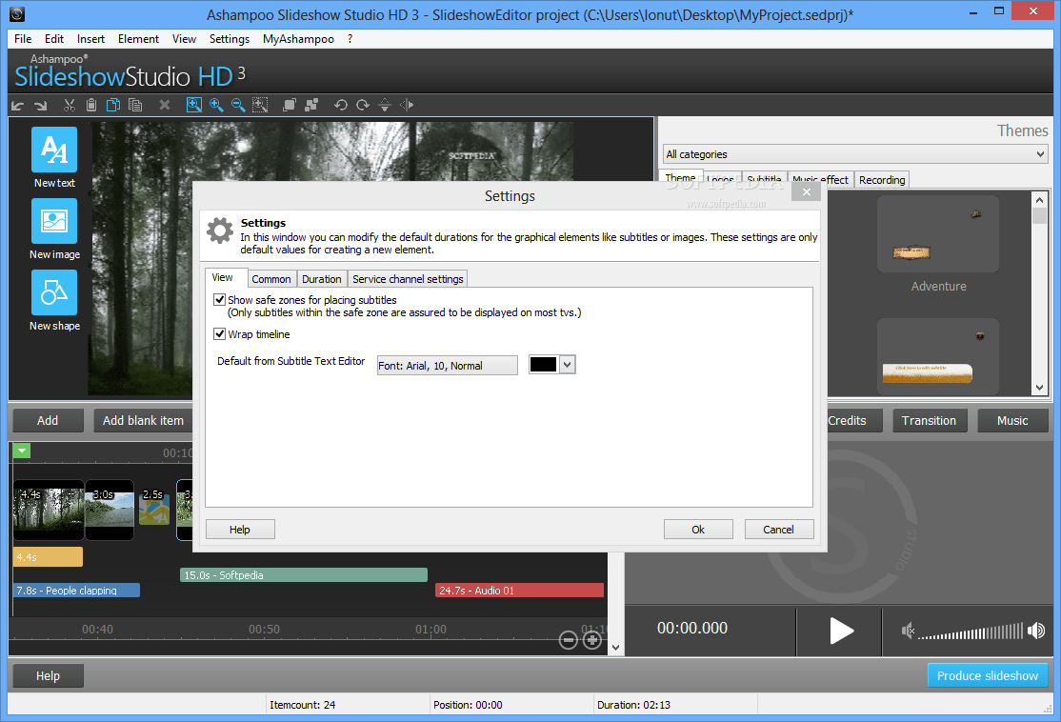
Task: Click the gray lined-pages icon in the toolbar
Action: 135,105
